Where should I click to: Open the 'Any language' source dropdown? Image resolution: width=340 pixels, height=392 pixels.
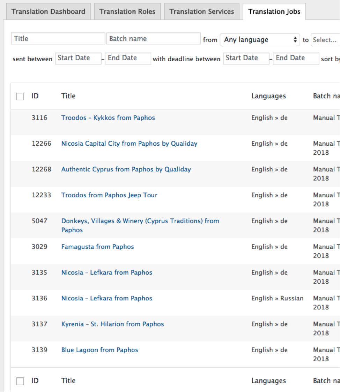(260, 40)
